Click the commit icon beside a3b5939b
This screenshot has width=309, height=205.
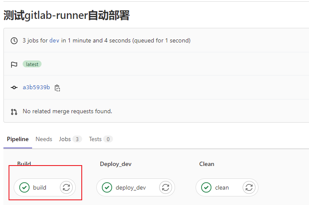(x=14, y=87)
